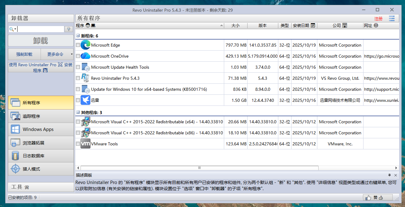Click the 强制卸载 button
This screenshot has height=207, width=405.
24,54
